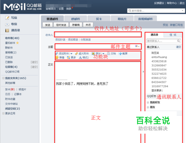Click the 添加附件 paperclip icon
This screenshot has height=143, width=186.
[x=57, y=53]
